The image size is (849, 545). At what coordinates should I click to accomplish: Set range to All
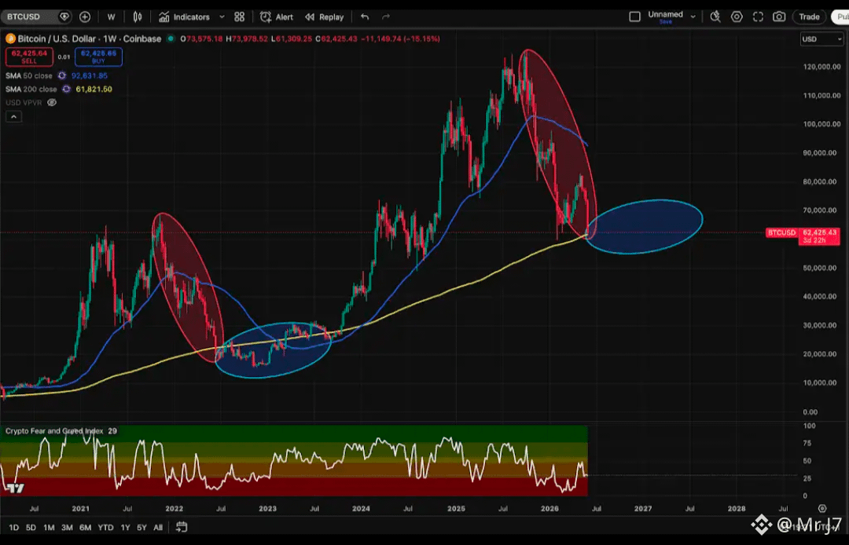[x=157, y=527]
